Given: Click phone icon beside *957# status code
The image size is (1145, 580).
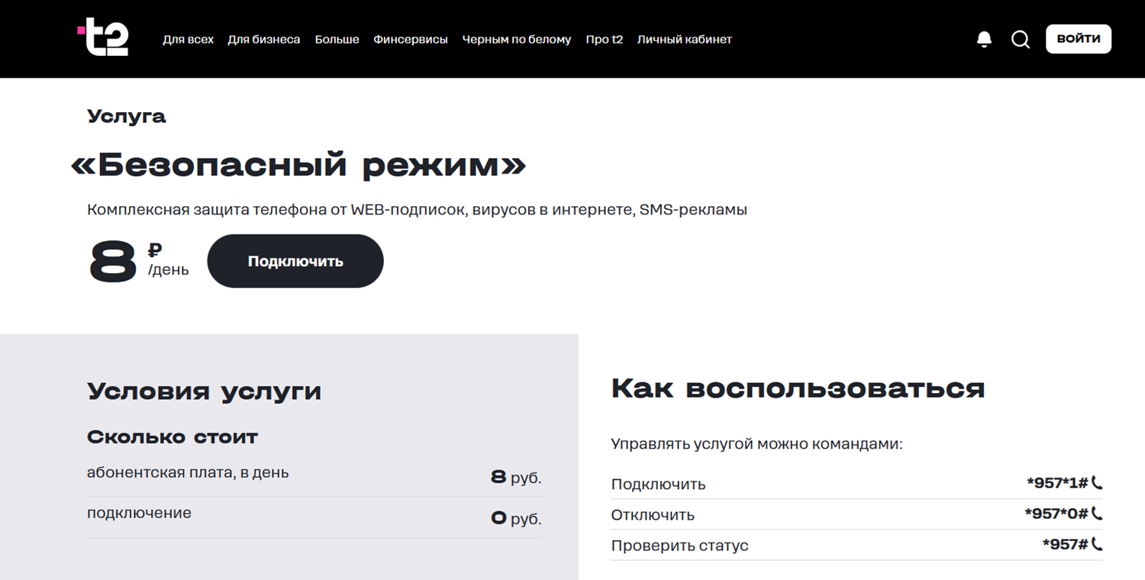Looking at the screenshot, I should (x=1097, y=544).
